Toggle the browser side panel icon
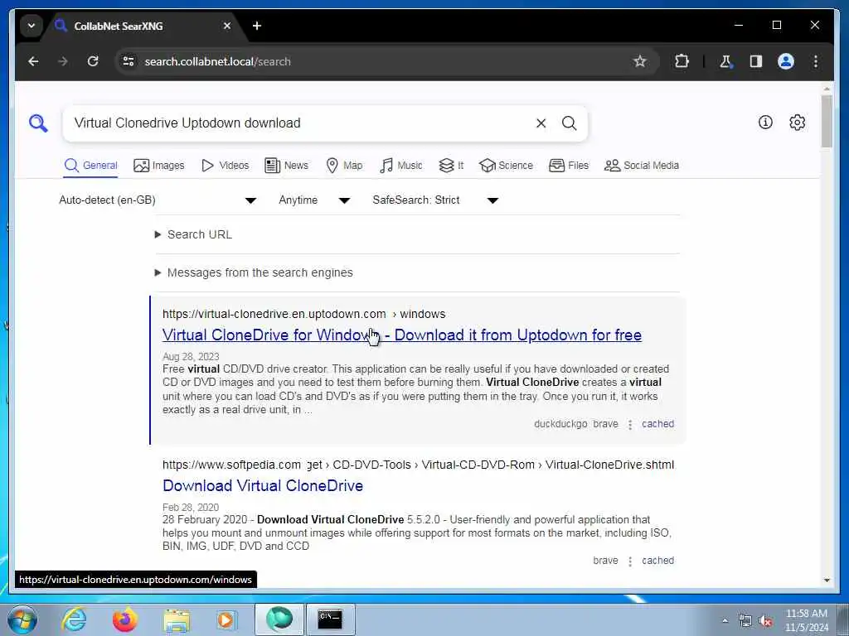The height and width of the screenshot is (636, 849). 756,61
